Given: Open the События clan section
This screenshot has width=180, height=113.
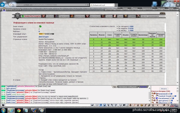Looking at the screenshot, I should (x=50, y=16).
